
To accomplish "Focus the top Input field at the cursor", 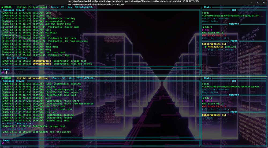I will tap(7, 72).
